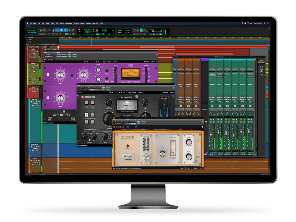Toggle the Compressor Link L button

click(86, 103)
